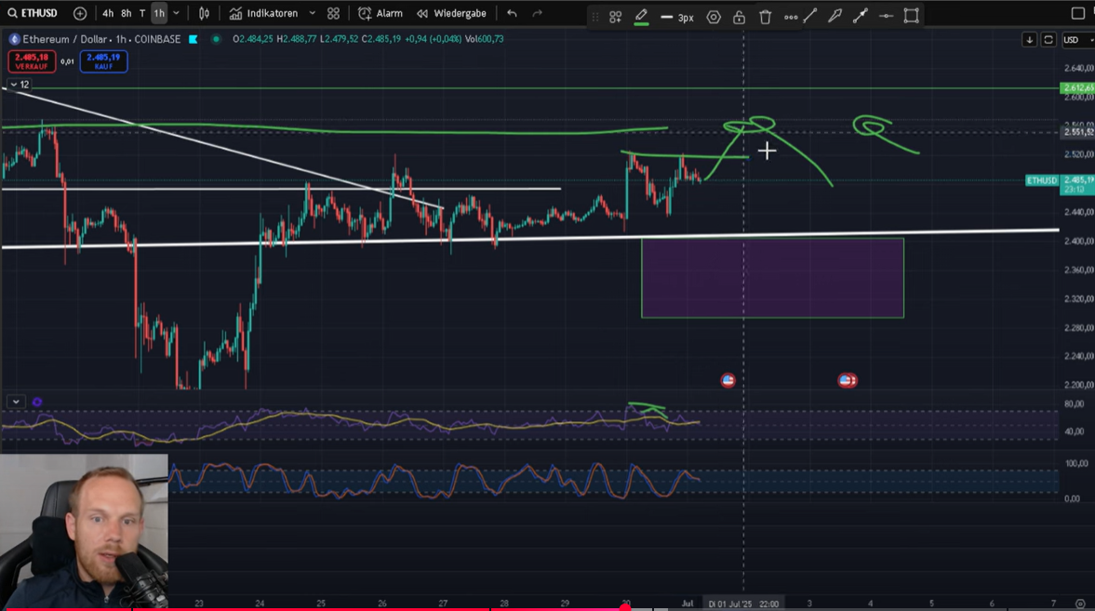Click the add symbol plus icon

(x=80, y=13)
